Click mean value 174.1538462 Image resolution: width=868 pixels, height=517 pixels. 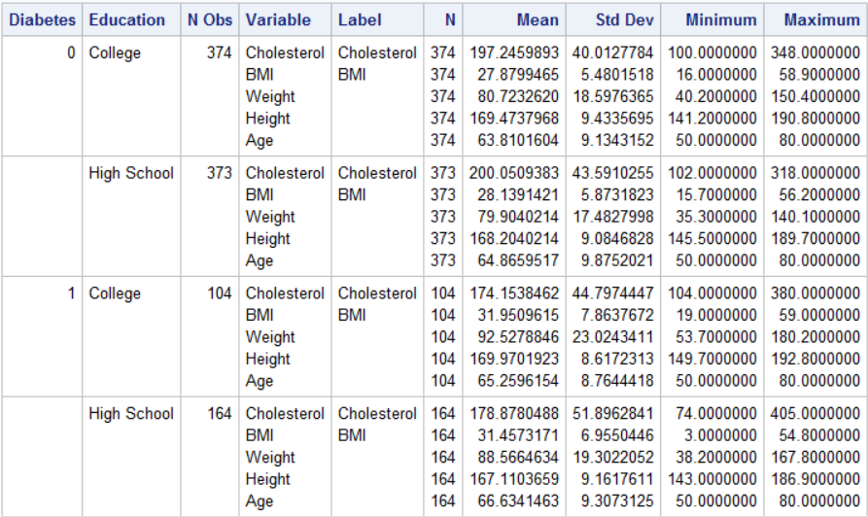click(514, 293)
